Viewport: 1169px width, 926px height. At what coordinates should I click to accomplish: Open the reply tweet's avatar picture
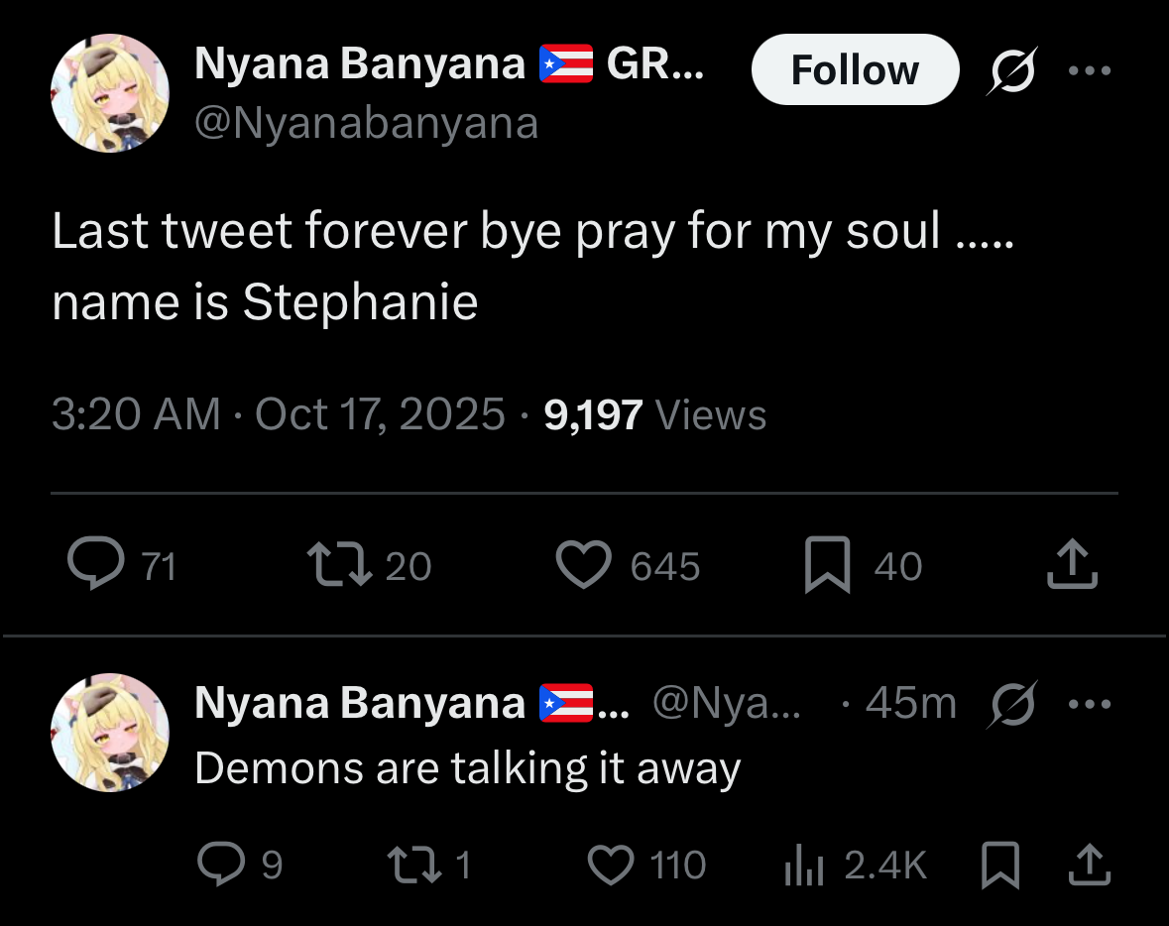click(x=110, y=733)
